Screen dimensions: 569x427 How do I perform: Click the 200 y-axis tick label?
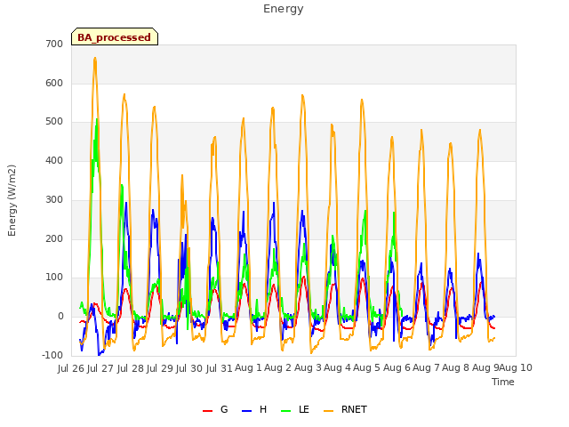pyautogui.click(x=54, y=239)
